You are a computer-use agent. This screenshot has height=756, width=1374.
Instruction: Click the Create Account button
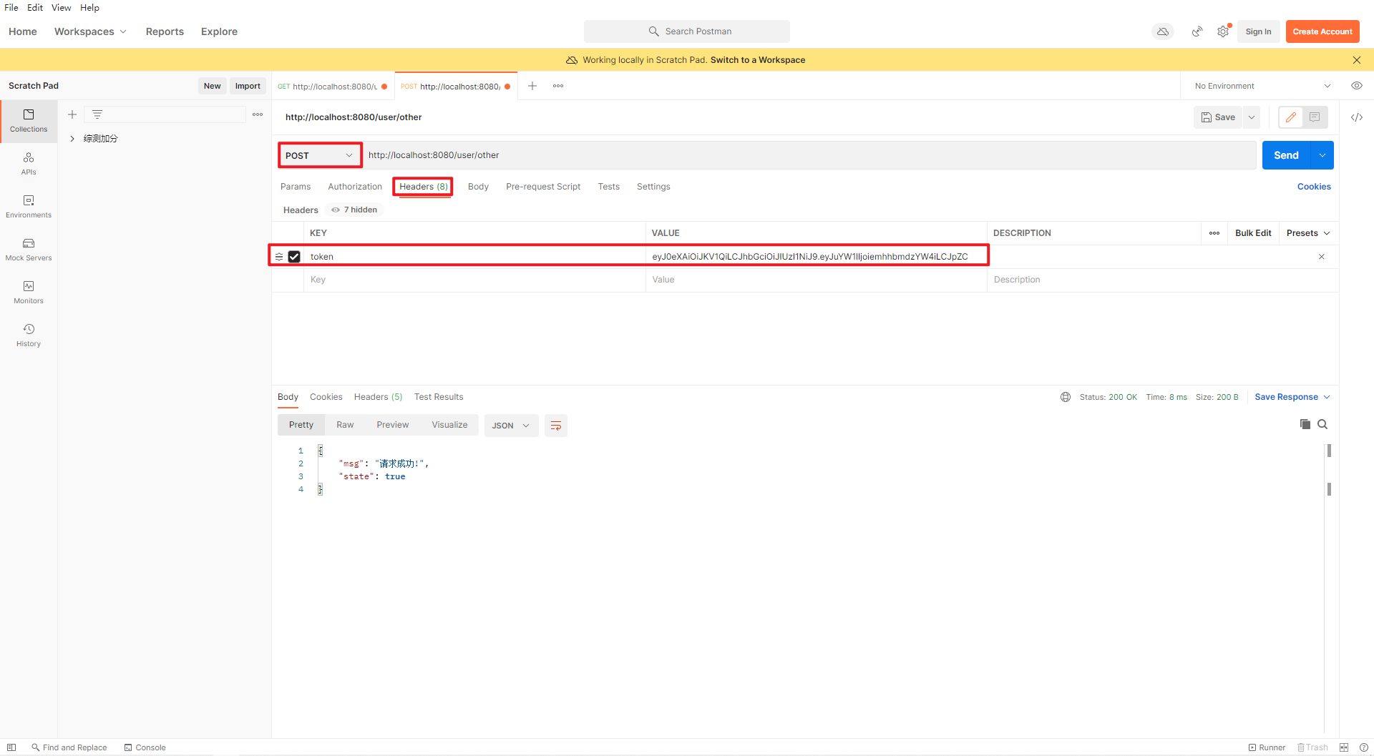tap(1322, 31)
